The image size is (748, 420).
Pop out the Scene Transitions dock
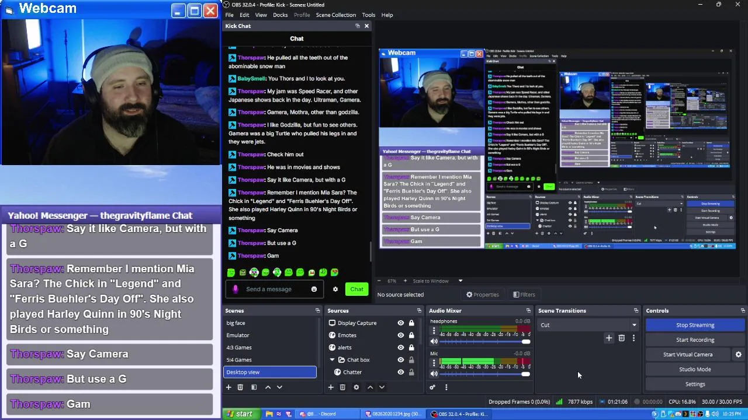[636, 311]
